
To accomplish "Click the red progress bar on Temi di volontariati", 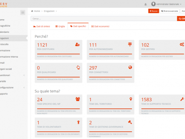I will (x=58, y=132).
